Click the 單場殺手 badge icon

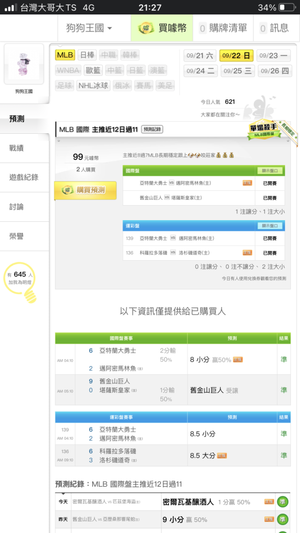point(264,130)
